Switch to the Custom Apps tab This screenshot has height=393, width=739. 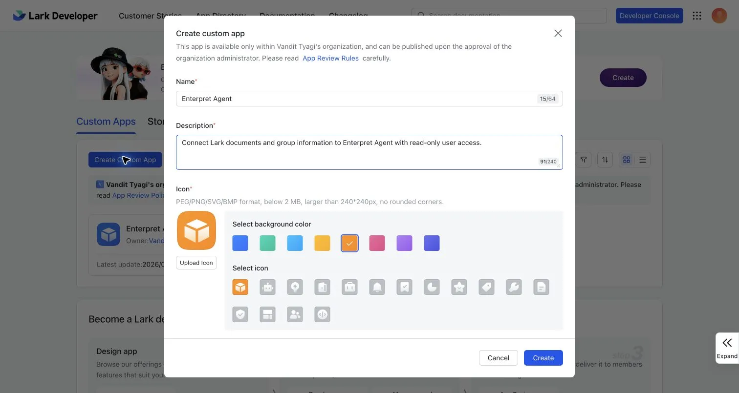[x=106, y=122]
